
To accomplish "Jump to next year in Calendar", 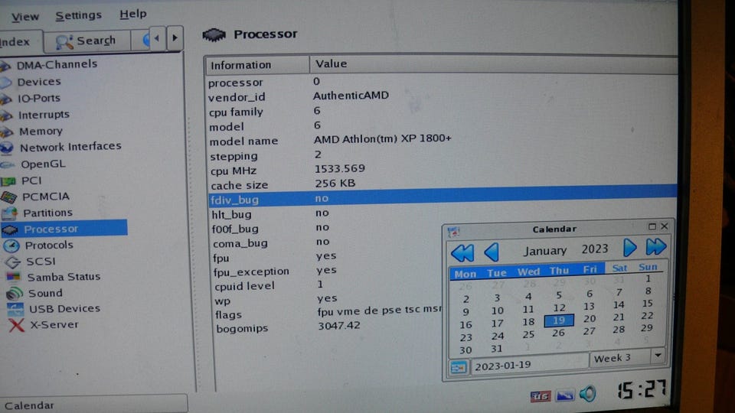I will pyautogui.click(x=656, y=246).
